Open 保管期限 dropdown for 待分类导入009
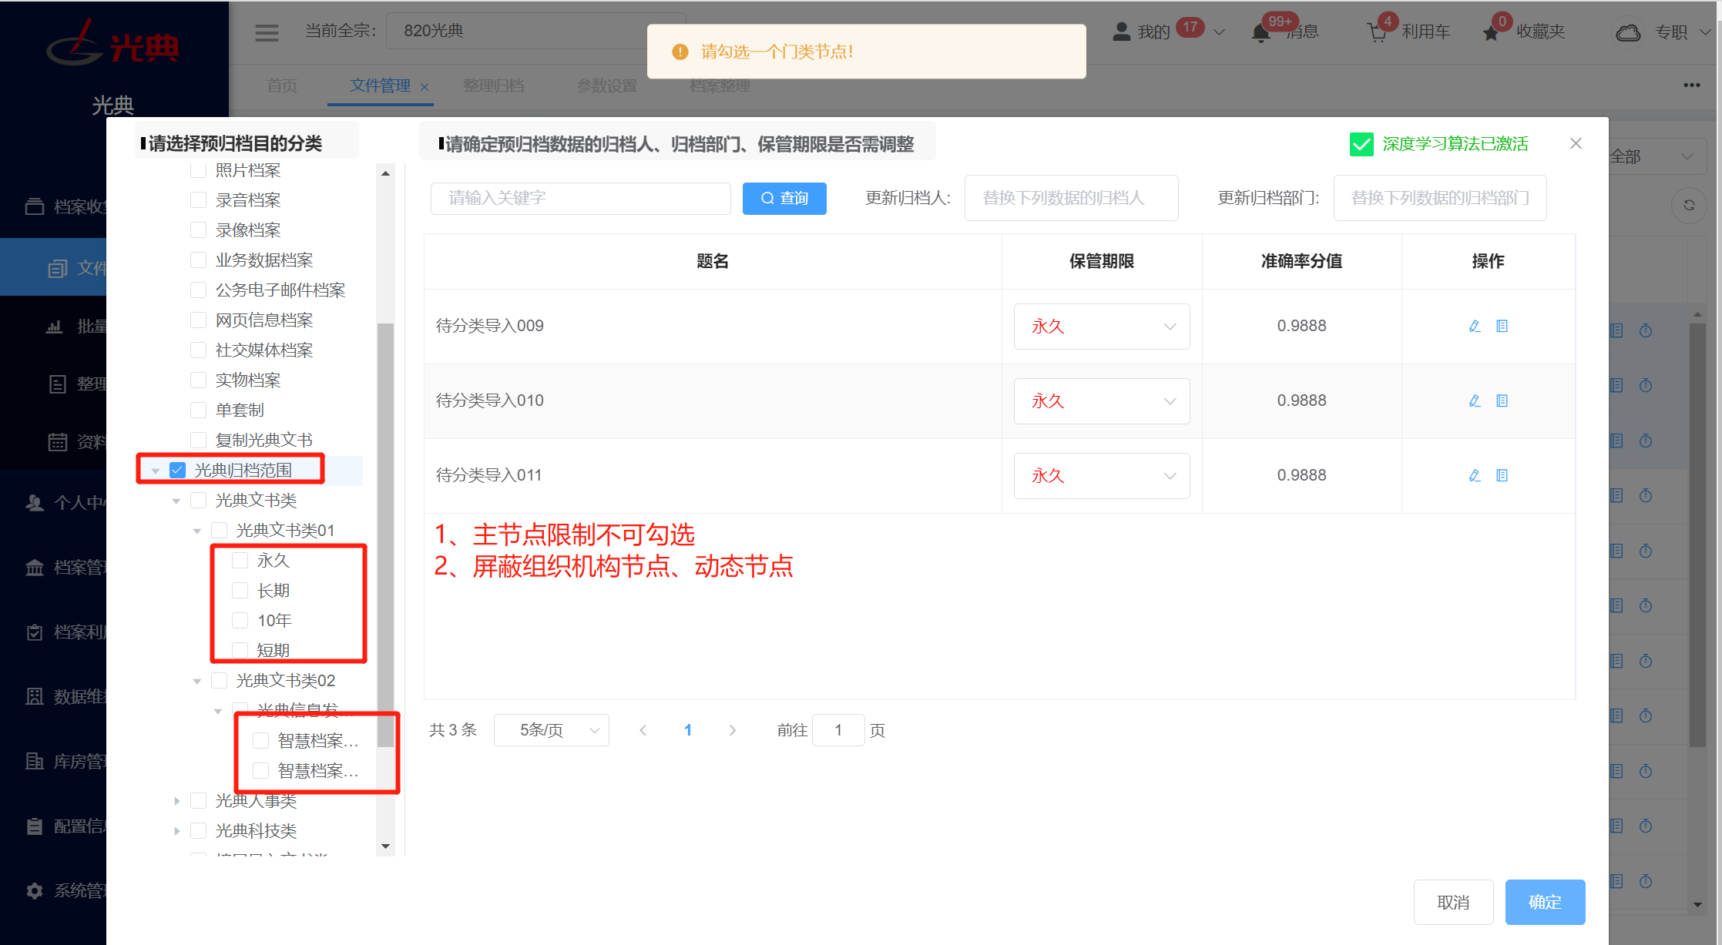This screenshot has width=1722, height=945. pyautogui.click(x=1101, y=327)
